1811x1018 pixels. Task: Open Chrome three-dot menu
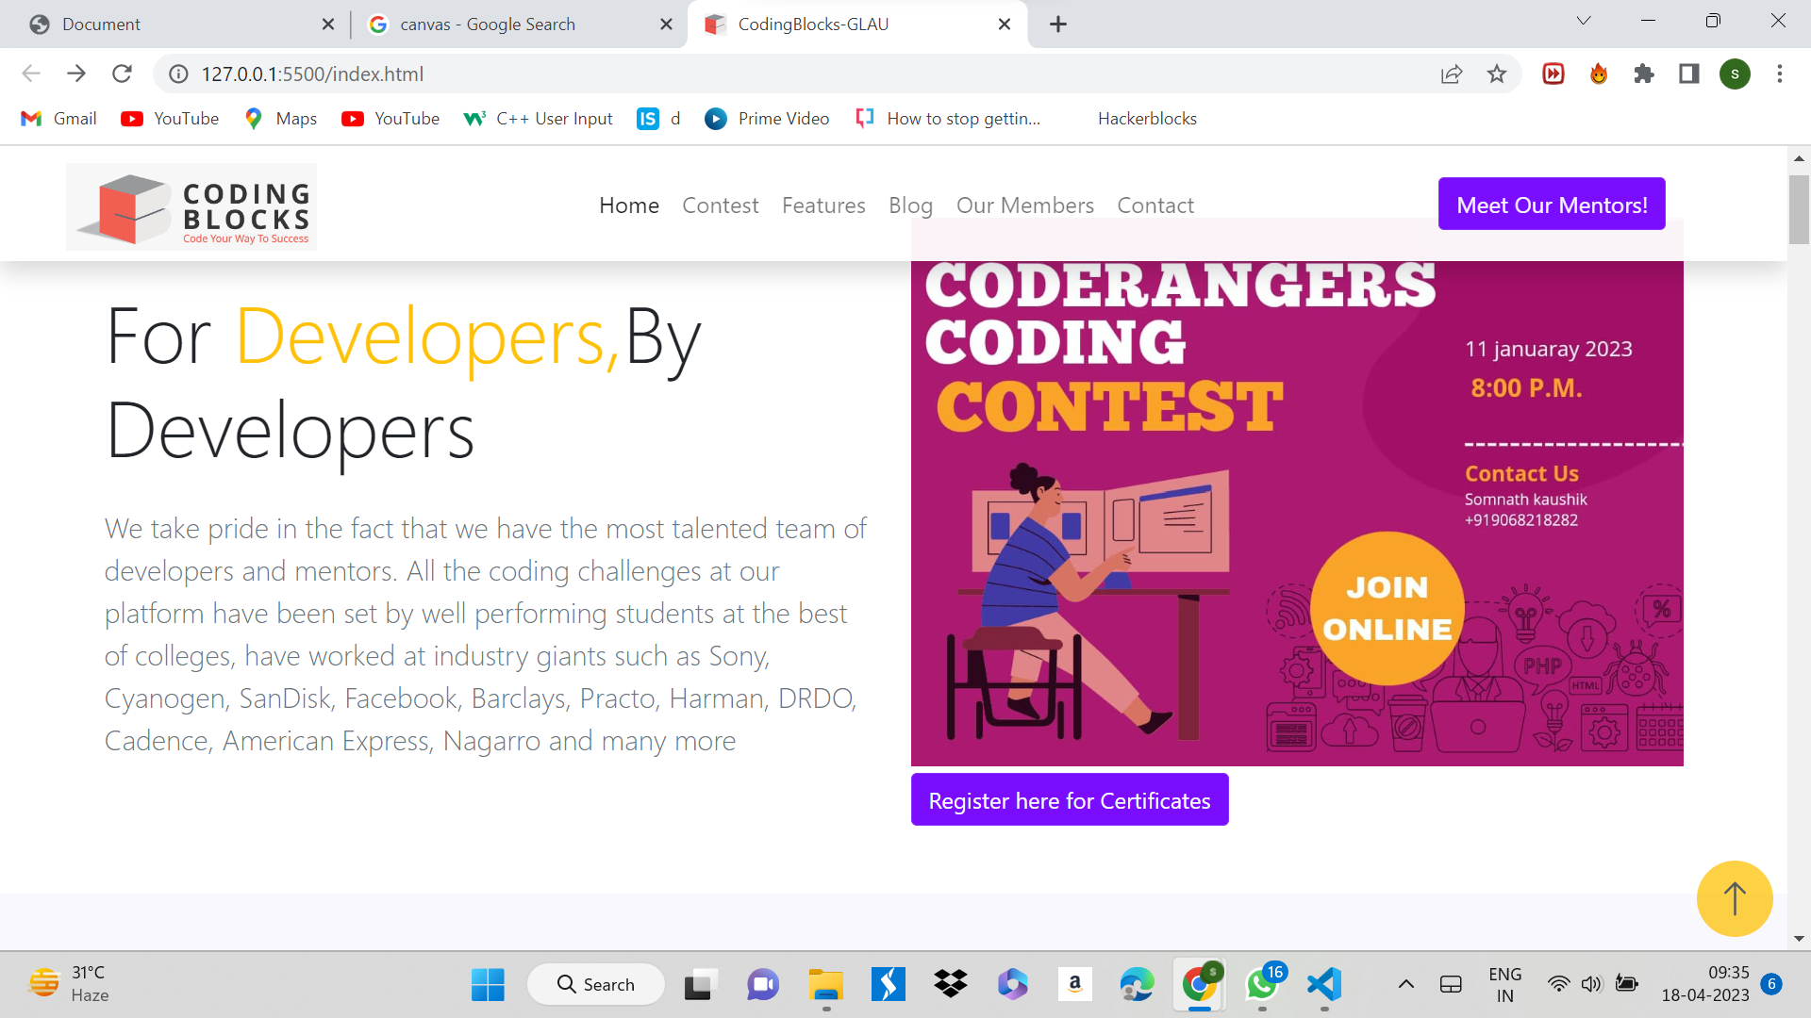pyautogui.click(x=1780, y=74)
